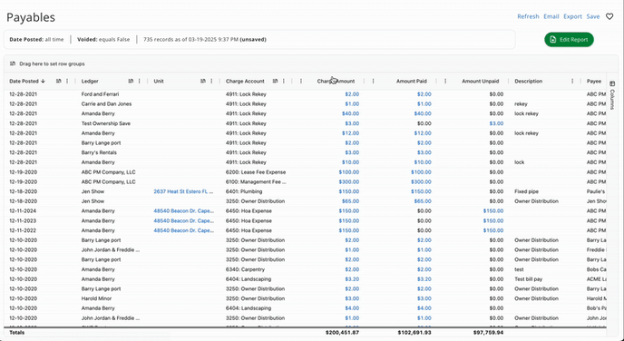Sort by Date Posted column header
Viewport: 624px width, 341px height.
coord(24,82)
